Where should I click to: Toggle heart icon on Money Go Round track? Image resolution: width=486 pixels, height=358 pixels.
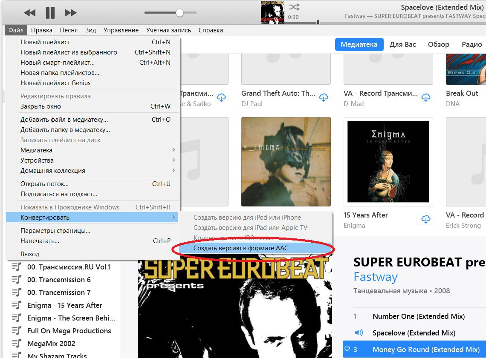[347, 349]
